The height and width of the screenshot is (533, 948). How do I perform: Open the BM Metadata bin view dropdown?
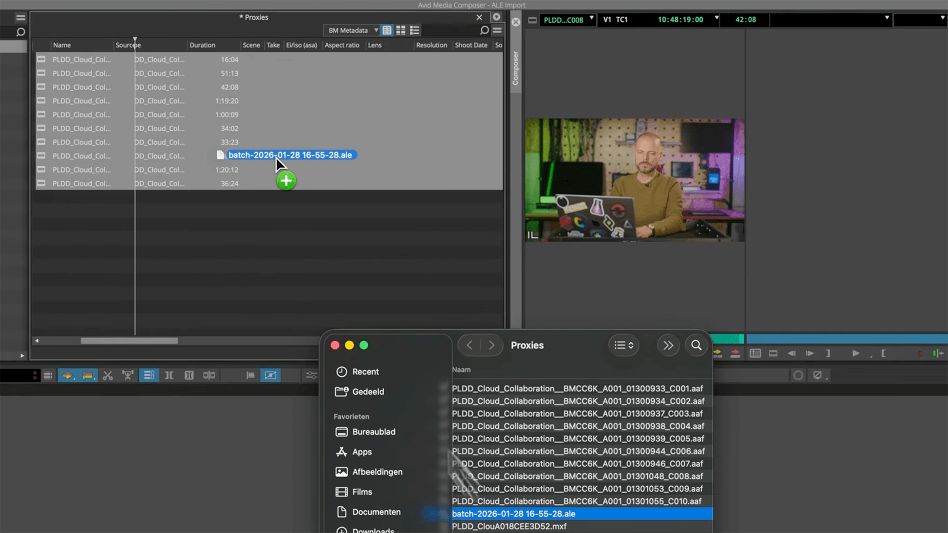click(353, 31)
